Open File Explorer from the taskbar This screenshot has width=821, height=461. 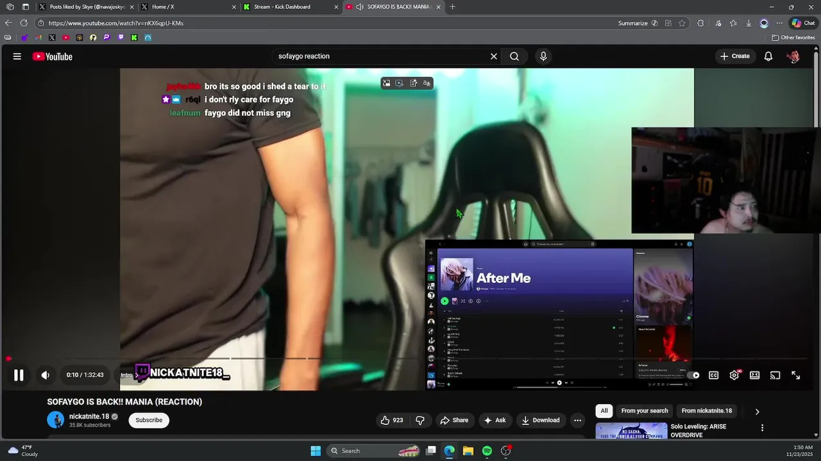(x=468, y=451)
